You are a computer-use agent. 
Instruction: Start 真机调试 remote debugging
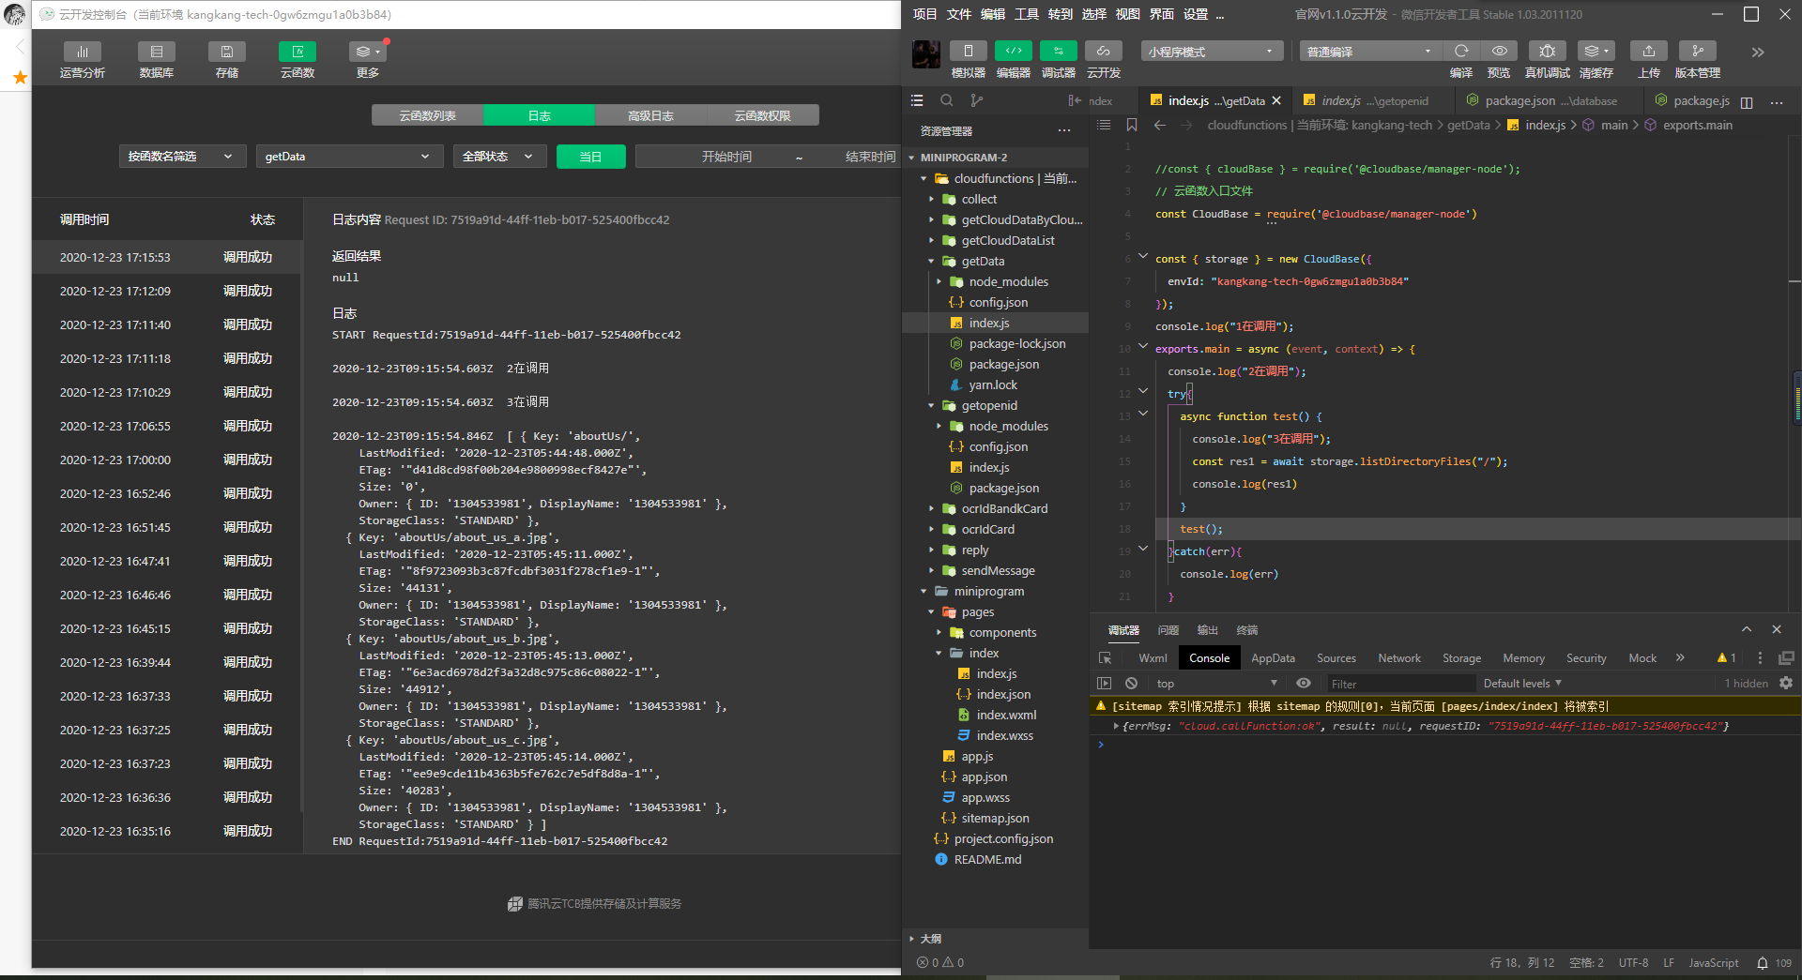point(1548,52)
